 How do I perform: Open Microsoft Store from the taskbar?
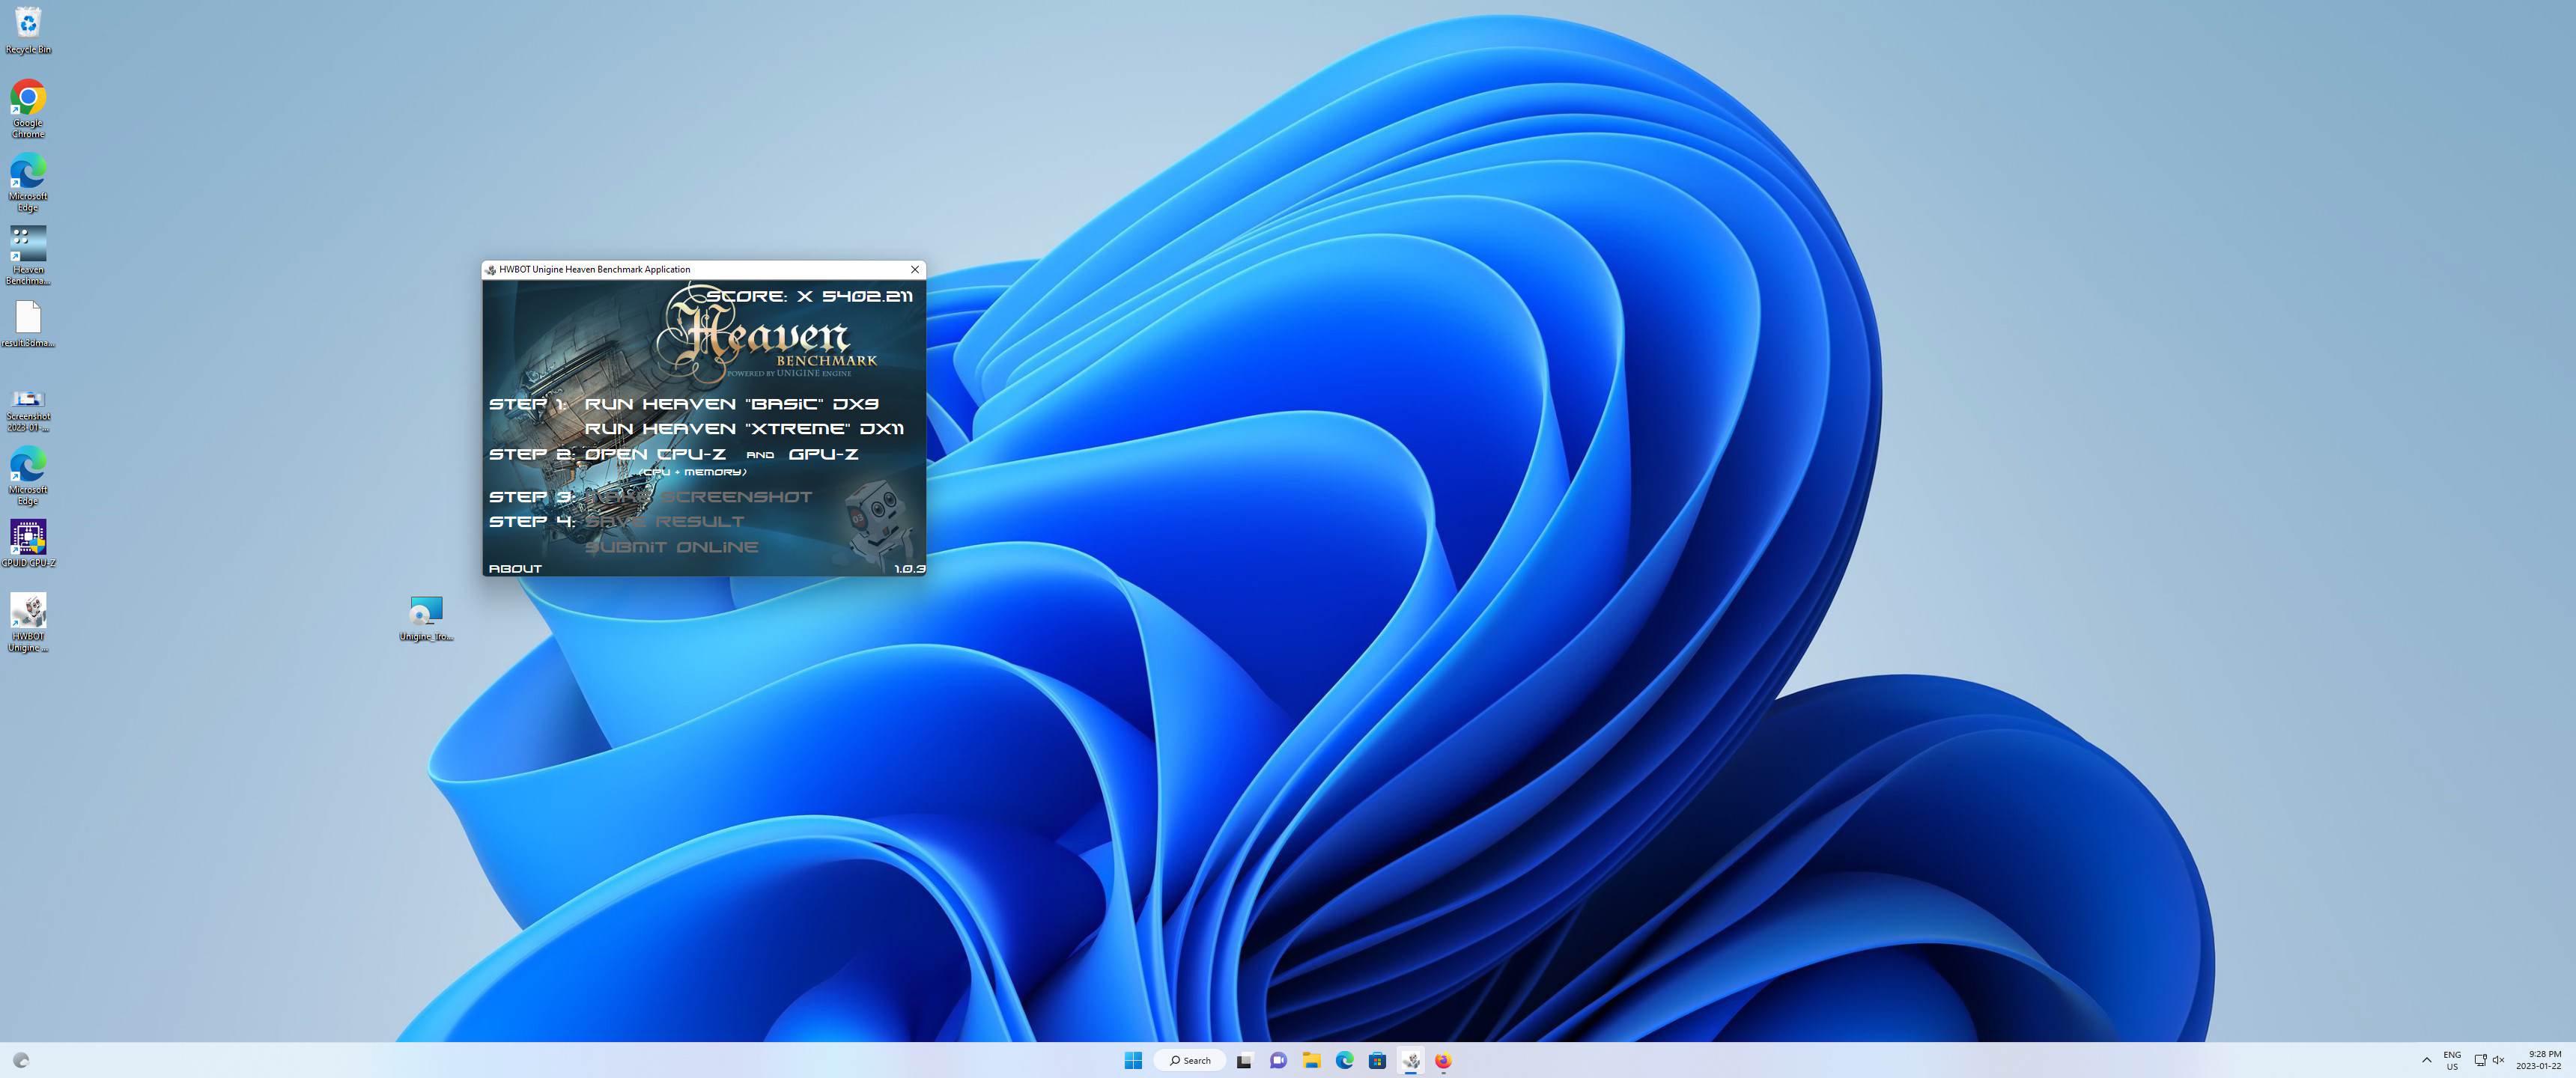coord(1377,1060)
